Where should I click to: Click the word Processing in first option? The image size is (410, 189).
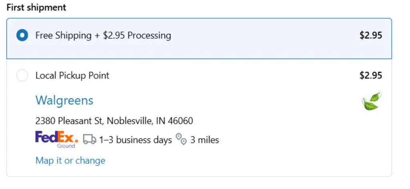[x=149, y=36]
